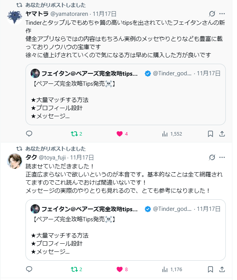Screen dimensions: 237x280
Task: Undo repost on タク's post
Action: click(74, 269)
